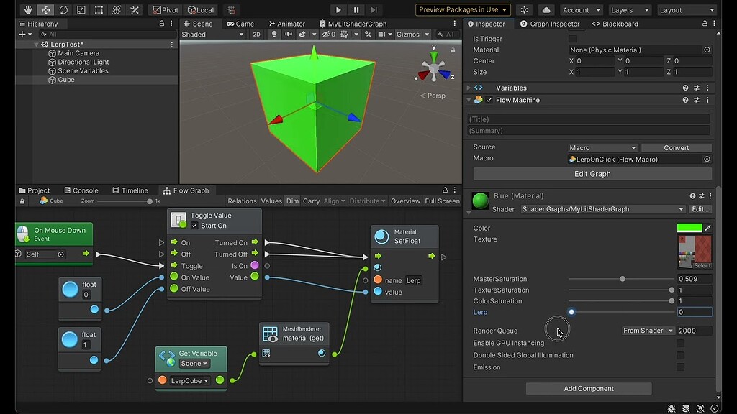The height and width of the screenshot is (414, 737).
Task: Toggle 2D scene view mode
Action: point(257,34)
